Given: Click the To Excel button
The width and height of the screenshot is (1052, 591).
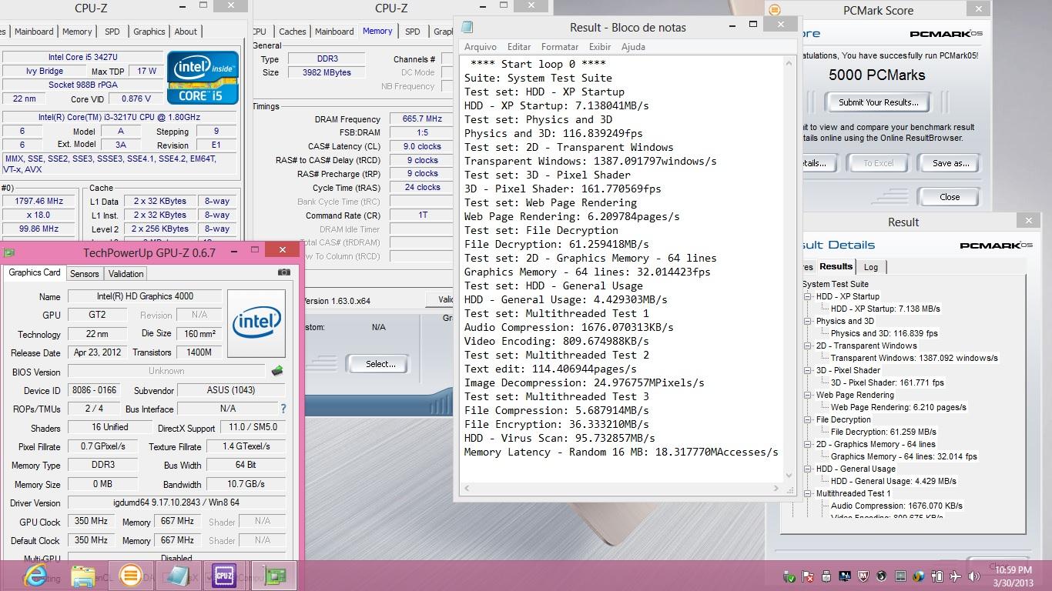Looking at the screenshot, I should click(x=878, y=163).
